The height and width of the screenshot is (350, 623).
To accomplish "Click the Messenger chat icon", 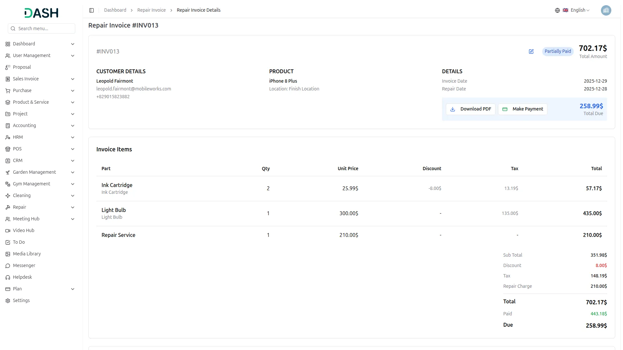I will click(x=8, y=266).
